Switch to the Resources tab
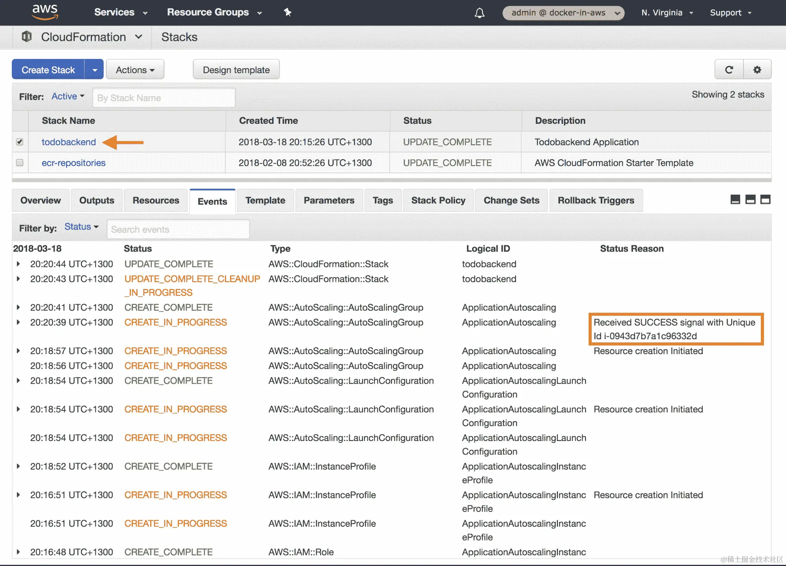This screenshot has width=786, height=566. coord(156,200)
